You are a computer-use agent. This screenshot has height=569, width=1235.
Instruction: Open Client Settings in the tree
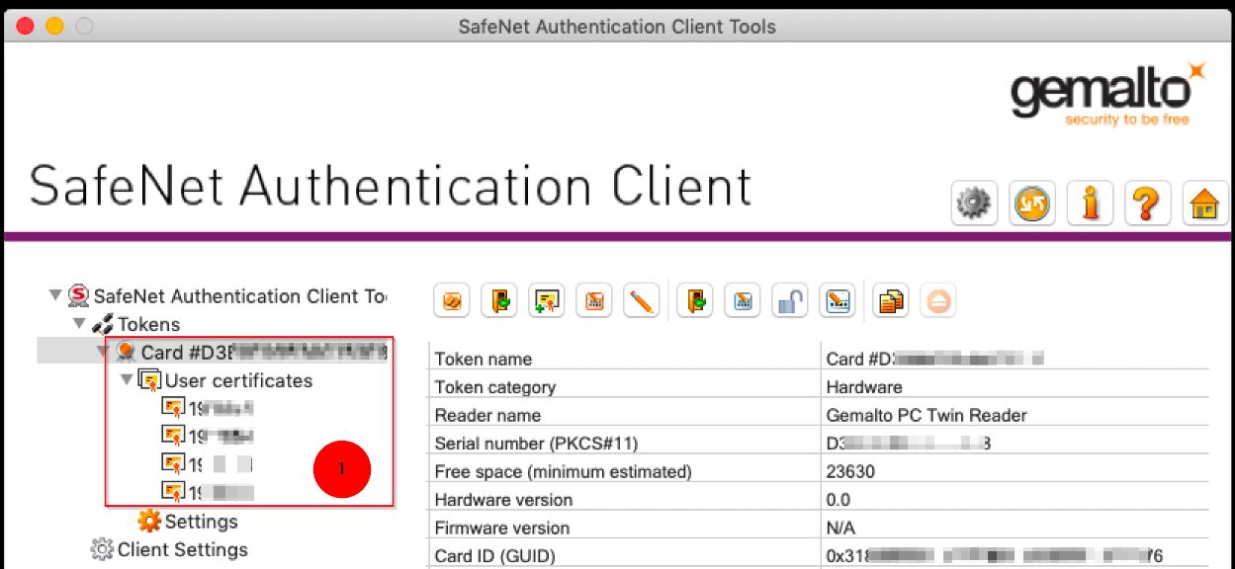click(170, 549)
